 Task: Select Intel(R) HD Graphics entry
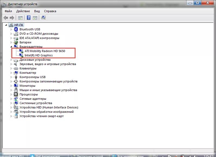39,55
